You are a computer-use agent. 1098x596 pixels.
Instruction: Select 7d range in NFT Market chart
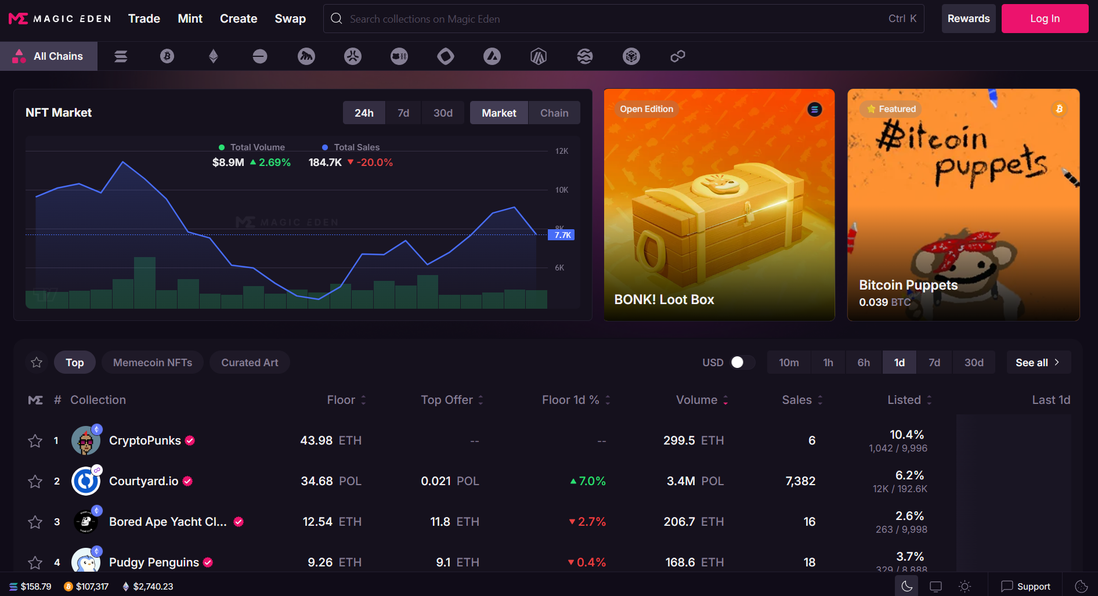tap(403, 113)
